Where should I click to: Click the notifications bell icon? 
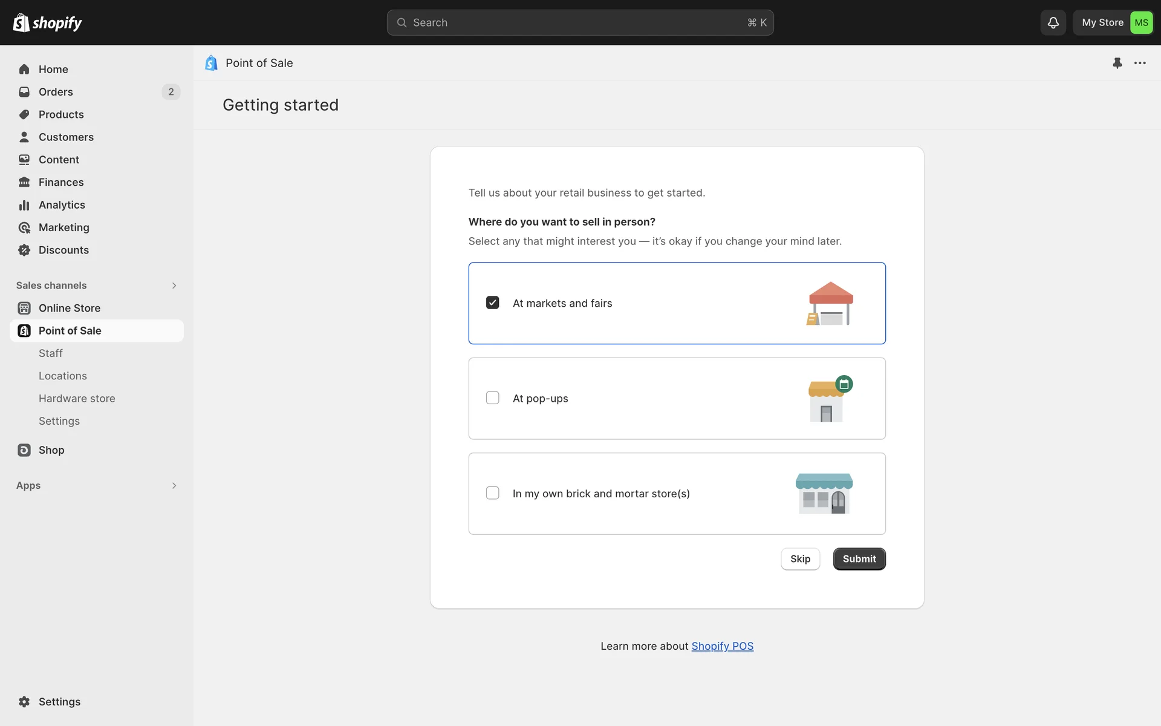(x=1053, y=22)
